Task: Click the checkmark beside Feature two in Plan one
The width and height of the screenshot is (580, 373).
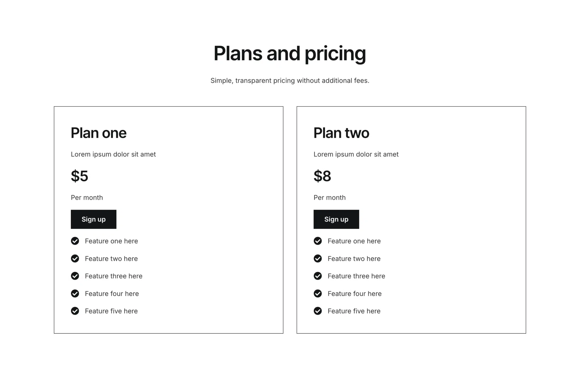Action: (x=75, y=259)
